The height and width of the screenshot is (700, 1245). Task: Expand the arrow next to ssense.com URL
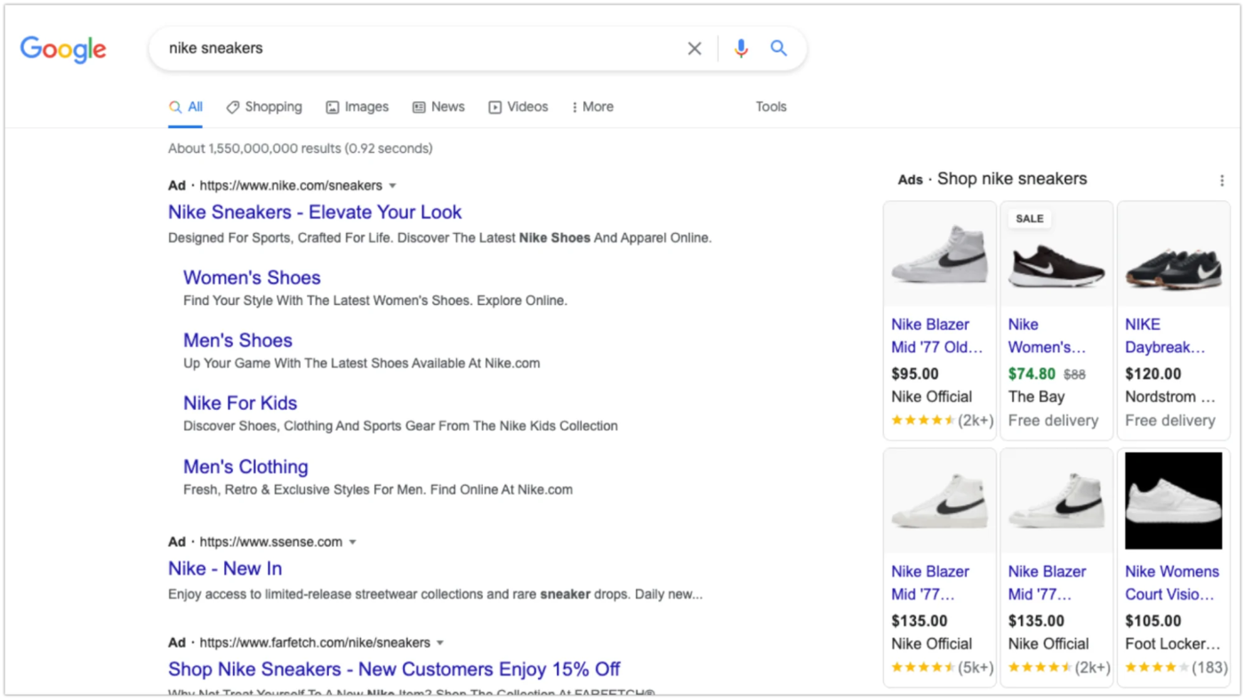pos(352,542)
